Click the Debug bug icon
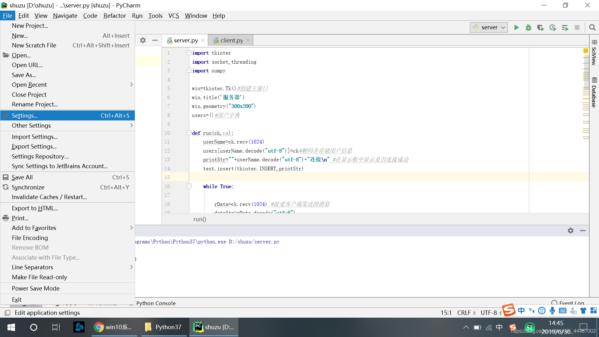 (528, 27)
